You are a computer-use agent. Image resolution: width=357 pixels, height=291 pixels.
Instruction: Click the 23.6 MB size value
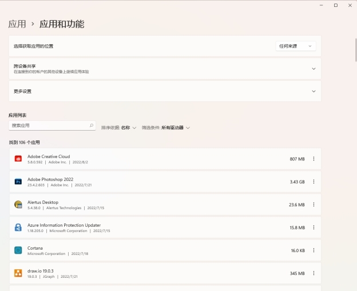(x=297, y=205)
